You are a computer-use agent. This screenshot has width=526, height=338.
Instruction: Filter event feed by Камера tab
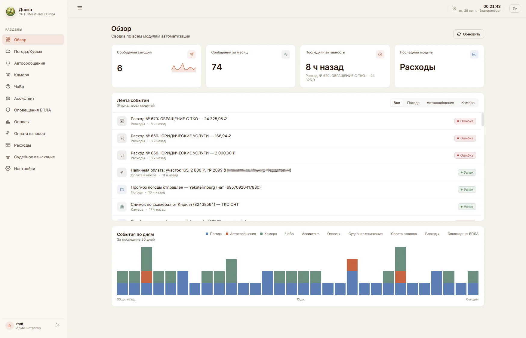click(468, 103)
